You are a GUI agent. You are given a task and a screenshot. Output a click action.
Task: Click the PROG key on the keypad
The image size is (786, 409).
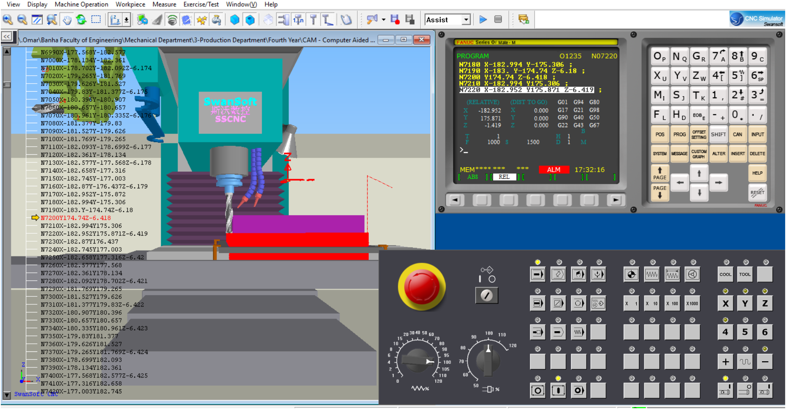[679, 135]
